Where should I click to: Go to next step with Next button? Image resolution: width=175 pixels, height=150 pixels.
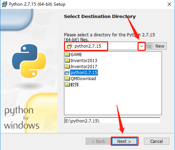point(124,141)
